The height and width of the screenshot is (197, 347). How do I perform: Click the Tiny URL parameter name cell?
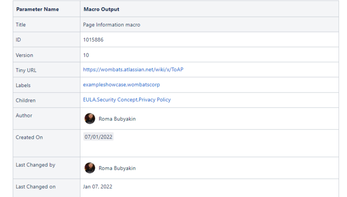[26, 70]
